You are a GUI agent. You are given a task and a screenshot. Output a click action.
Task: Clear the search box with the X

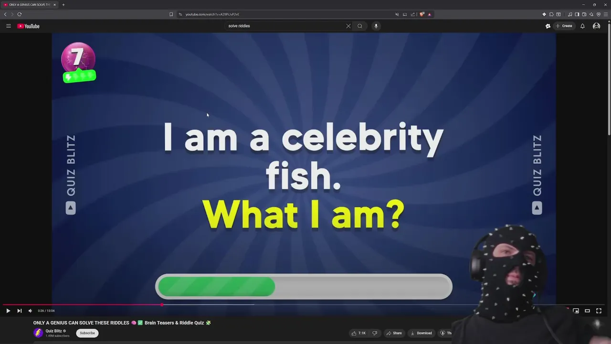[x=348, y=26]
